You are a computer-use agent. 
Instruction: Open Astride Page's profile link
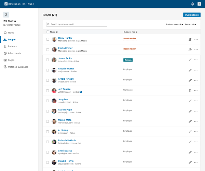tap(65, 109)
